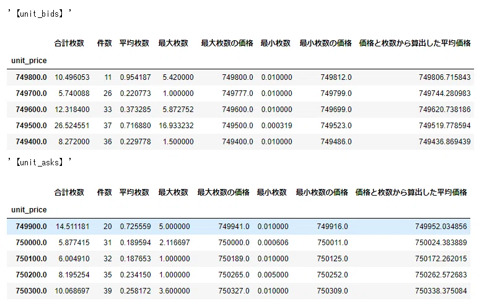
Task: Click average quantity 0.220773
Action: click(x=135, y=93)
